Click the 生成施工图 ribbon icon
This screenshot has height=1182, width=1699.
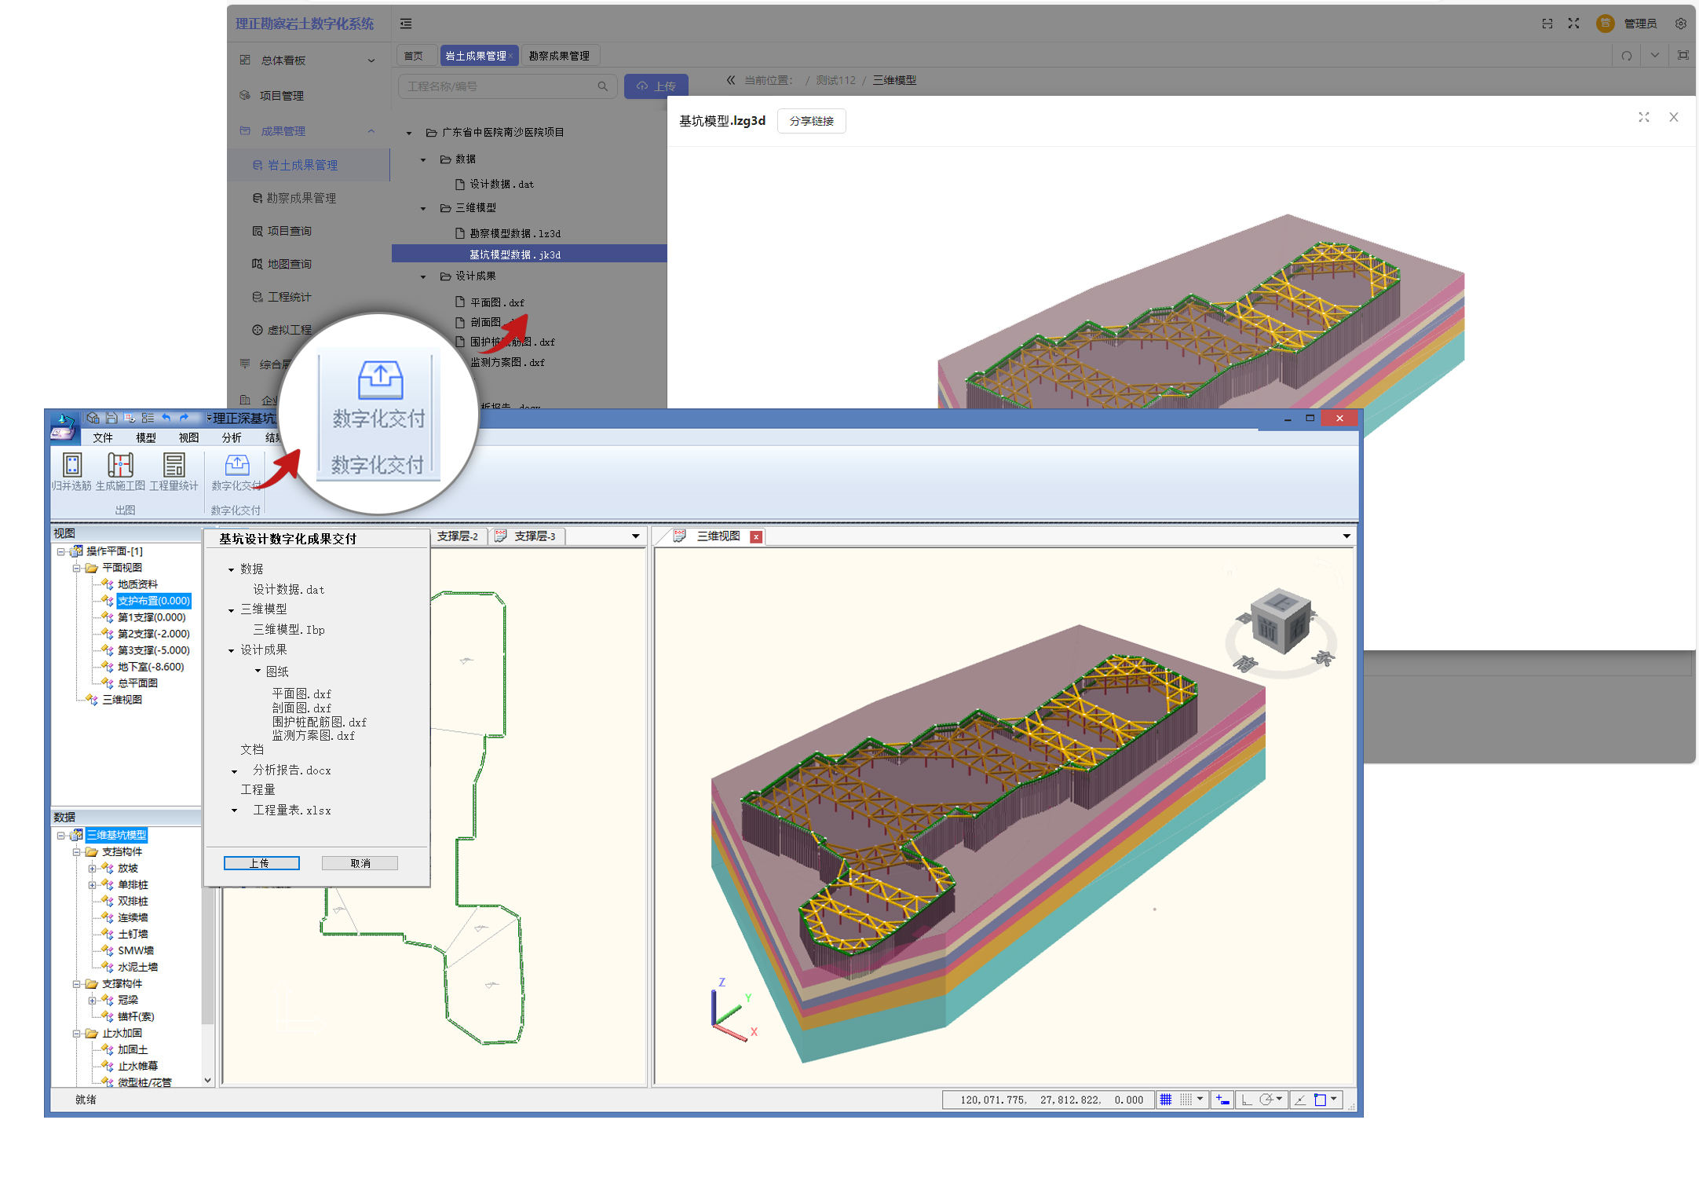coord(120,465)
